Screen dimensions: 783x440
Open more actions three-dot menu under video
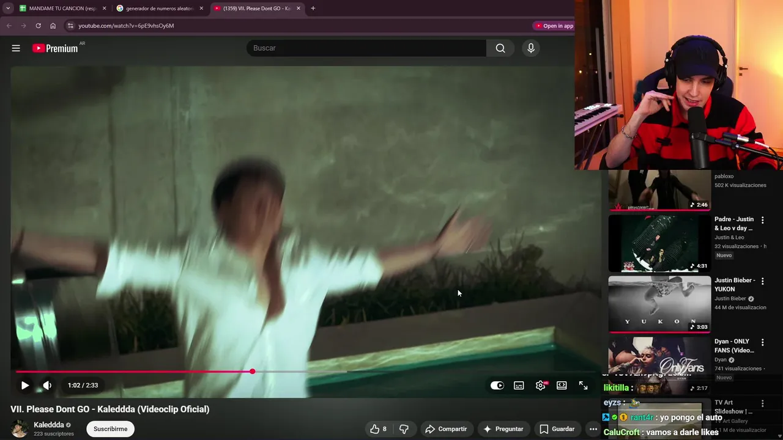(593, 429)
